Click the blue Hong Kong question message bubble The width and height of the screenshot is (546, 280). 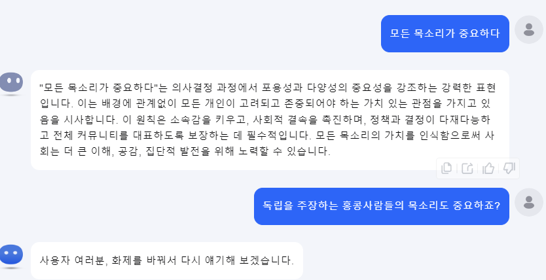click(381, 206)
